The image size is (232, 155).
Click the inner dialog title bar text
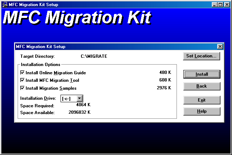(41, 47)
